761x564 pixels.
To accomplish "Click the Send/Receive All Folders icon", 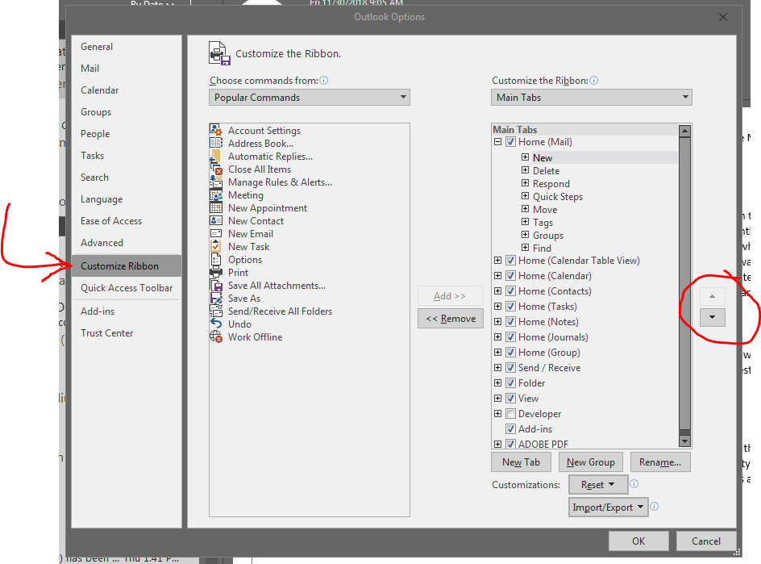I will 216,311.
